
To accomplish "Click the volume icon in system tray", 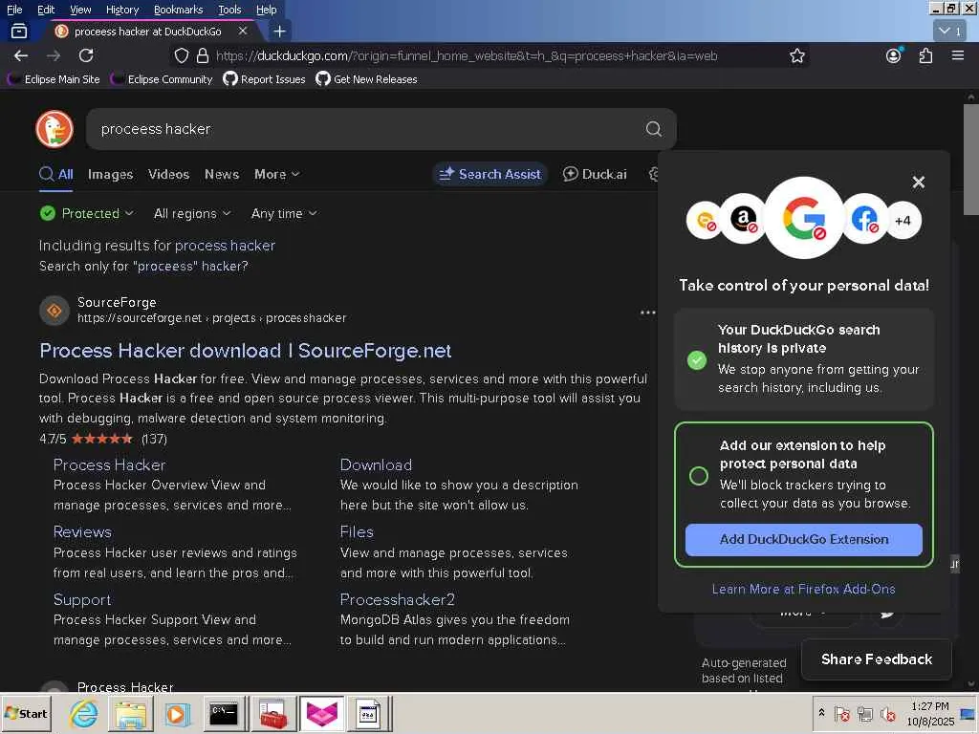I will [x=887, y=713].
